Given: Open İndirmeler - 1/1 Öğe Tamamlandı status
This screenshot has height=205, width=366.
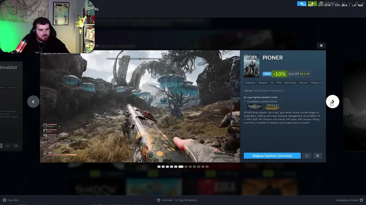Looking at the screenshot, I should tap(180, 200).
